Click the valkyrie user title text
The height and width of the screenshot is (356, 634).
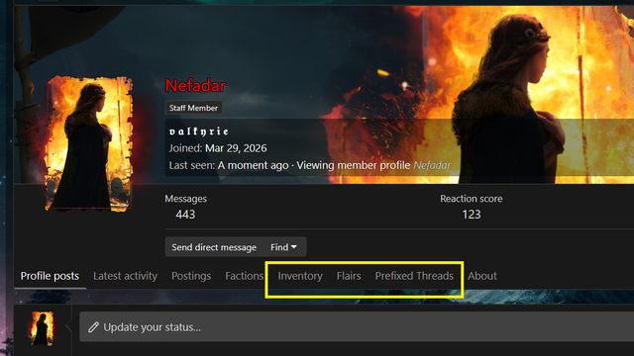[198, 132]
